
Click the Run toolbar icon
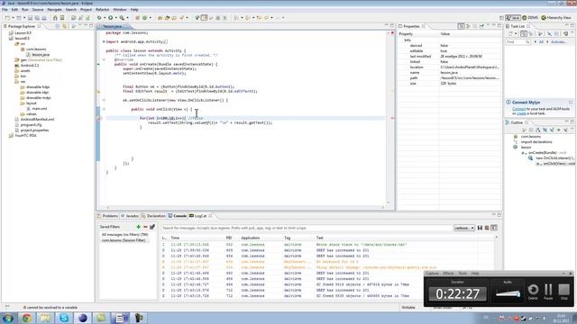(x=110, y=18)
